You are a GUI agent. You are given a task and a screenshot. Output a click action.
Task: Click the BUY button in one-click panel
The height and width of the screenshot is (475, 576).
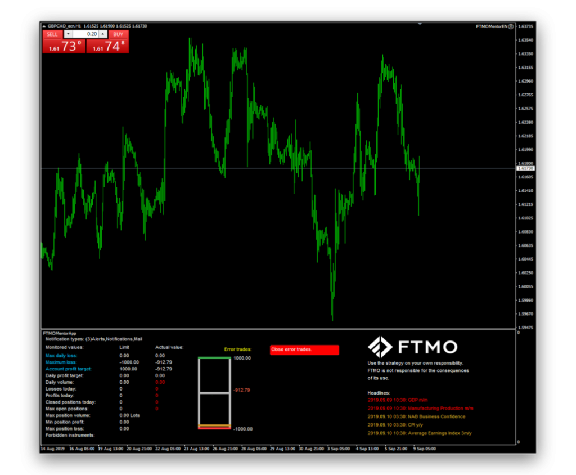click(119, 34)
